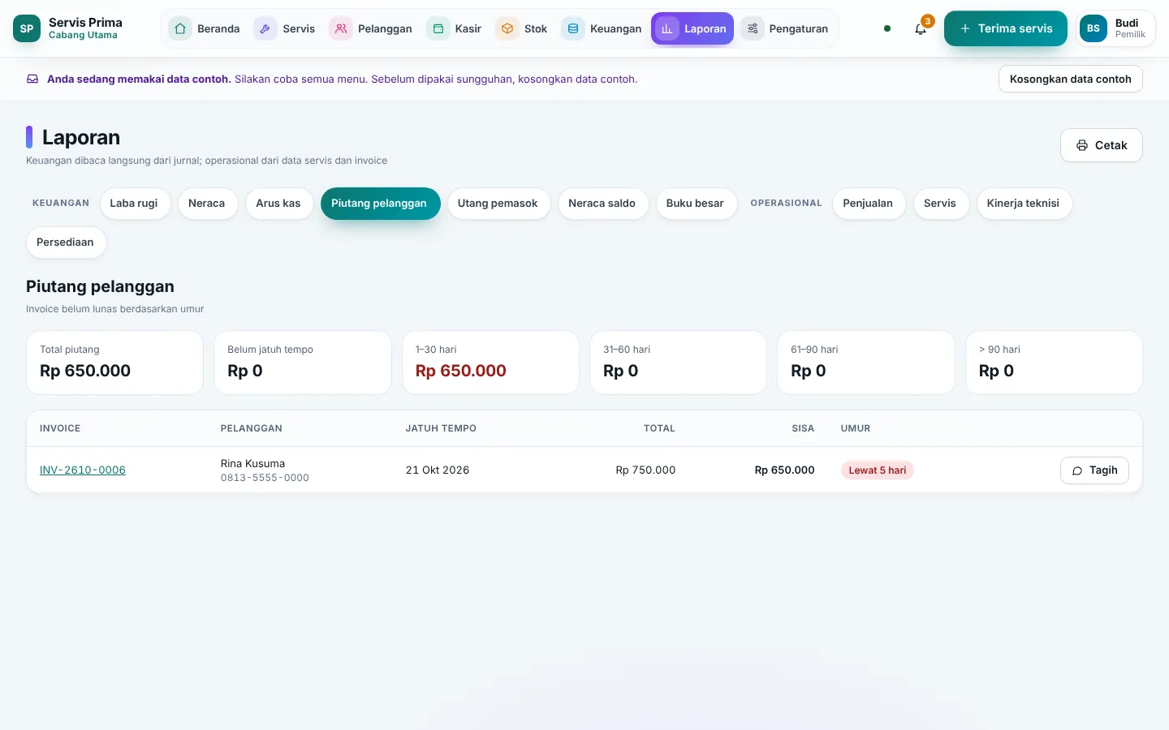Click the inbox icon in the sample data banner
The height and width of the screenshot is (730, 1169).
point(32,79)
